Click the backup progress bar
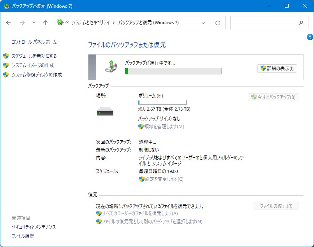The image size is (314, 247). click(x=173, y=71)
